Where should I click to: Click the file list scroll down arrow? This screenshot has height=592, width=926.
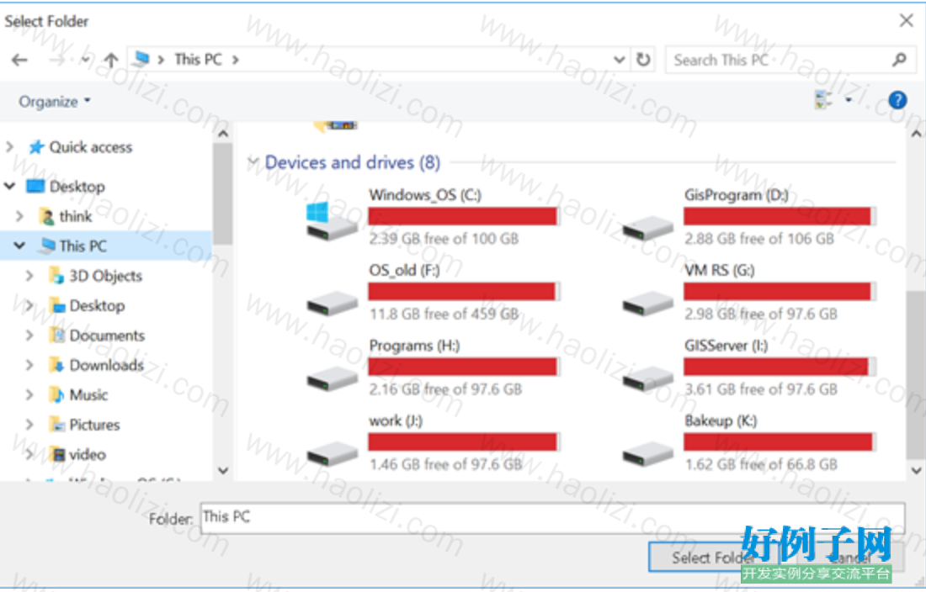(916, 471)
